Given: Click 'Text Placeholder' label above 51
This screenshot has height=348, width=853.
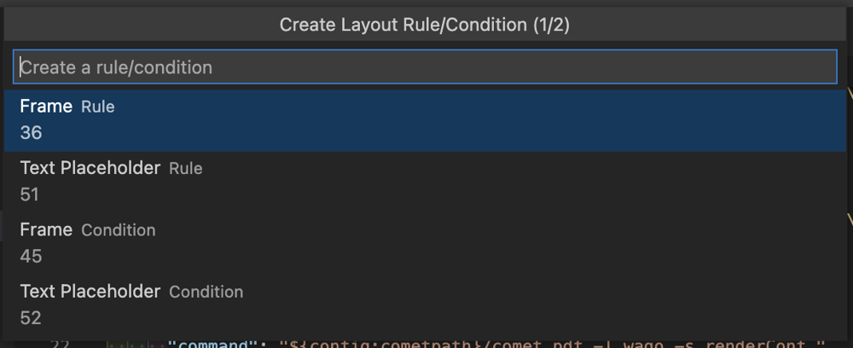Looking at the screenshot, I should [x=90, y=167].
